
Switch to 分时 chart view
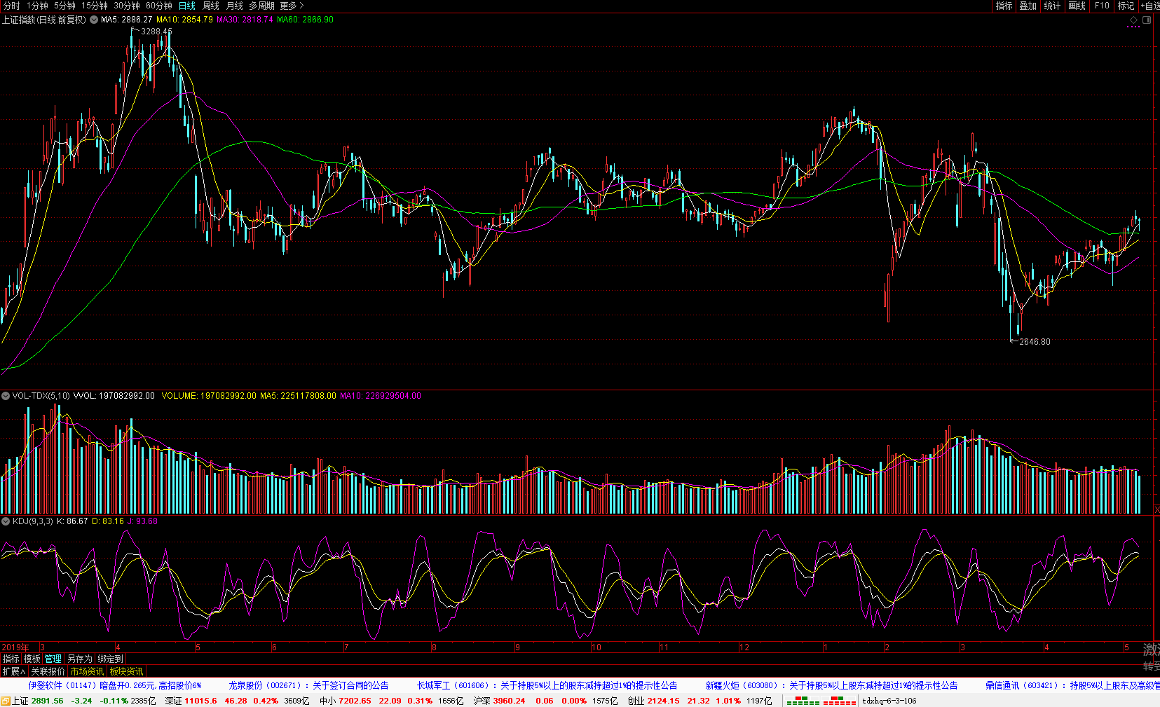[12, 6]
